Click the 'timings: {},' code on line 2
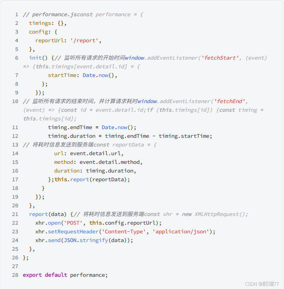Screen dimensions: 284x289 (x=47, y=23)
